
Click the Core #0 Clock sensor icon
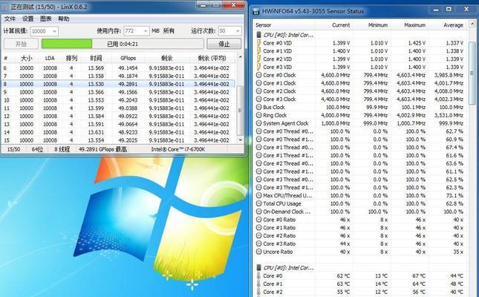[258, 75]
